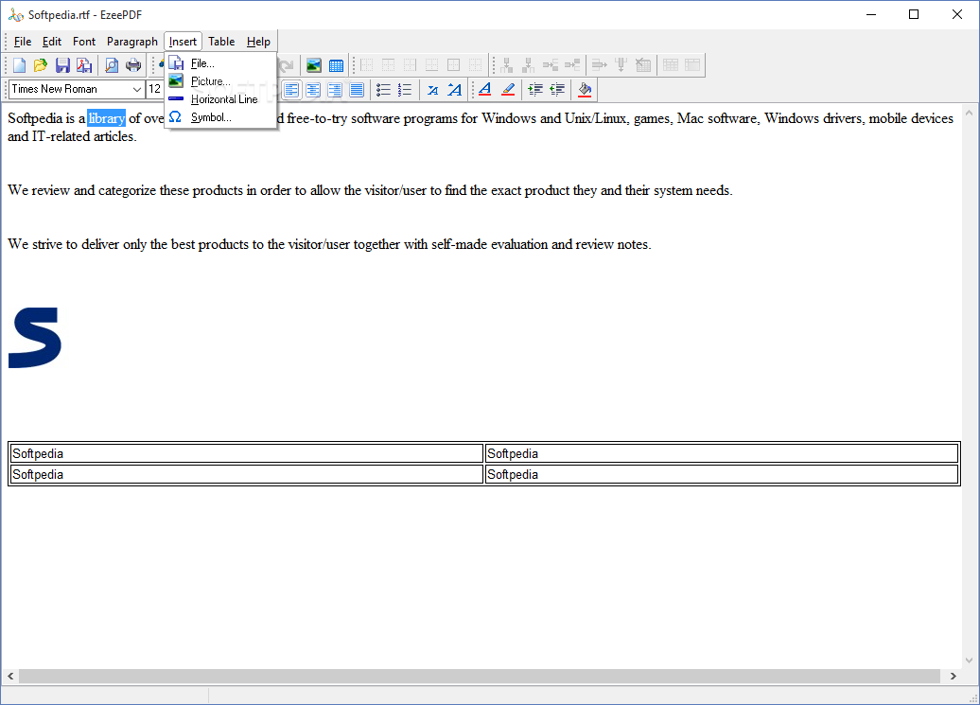Decrease the paragraph indent
The height and width of the screenshot is (705, 980).
click(557, 90)
